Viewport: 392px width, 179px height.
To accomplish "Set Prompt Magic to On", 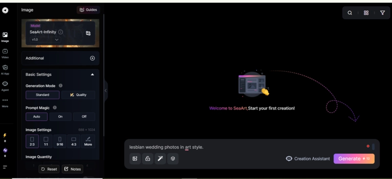I will coord(60,116).
